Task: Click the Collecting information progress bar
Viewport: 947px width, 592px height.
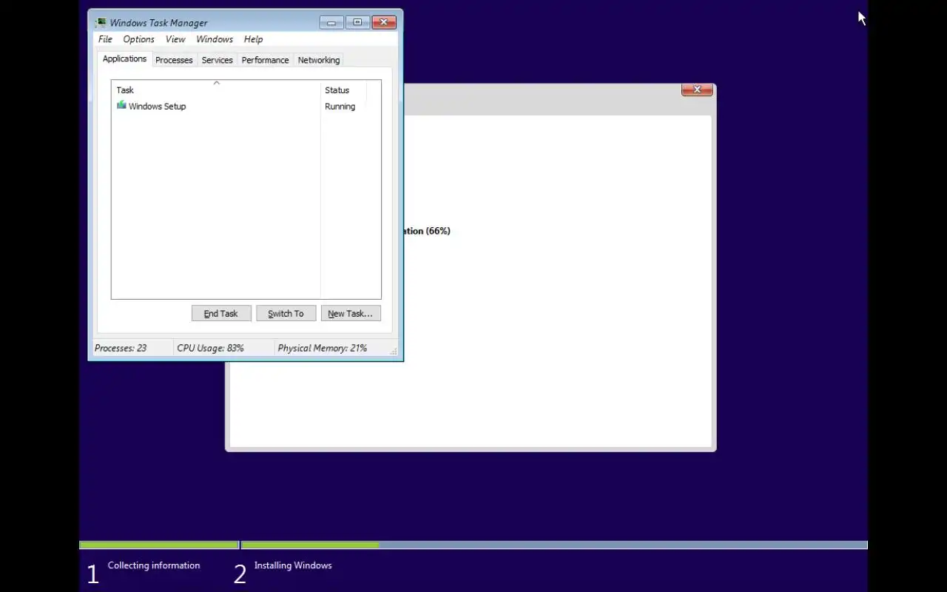Action: click(158, 545)
